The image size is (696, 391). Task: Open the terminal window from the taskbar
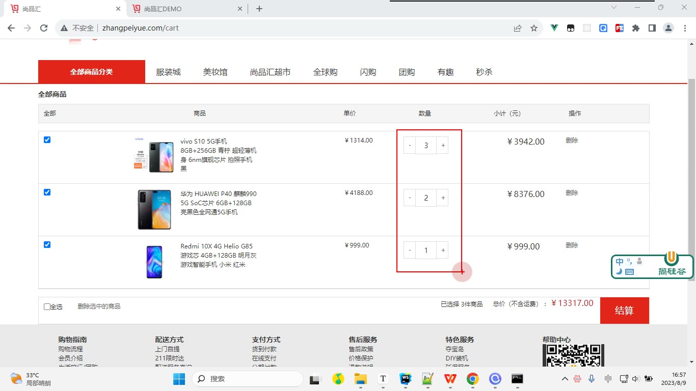click(x=517, y=379)
